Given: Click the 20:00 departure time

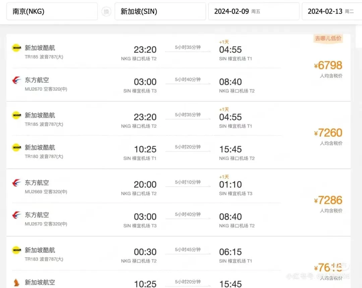Looking at the screenshot, I should (x=145, y=185).
